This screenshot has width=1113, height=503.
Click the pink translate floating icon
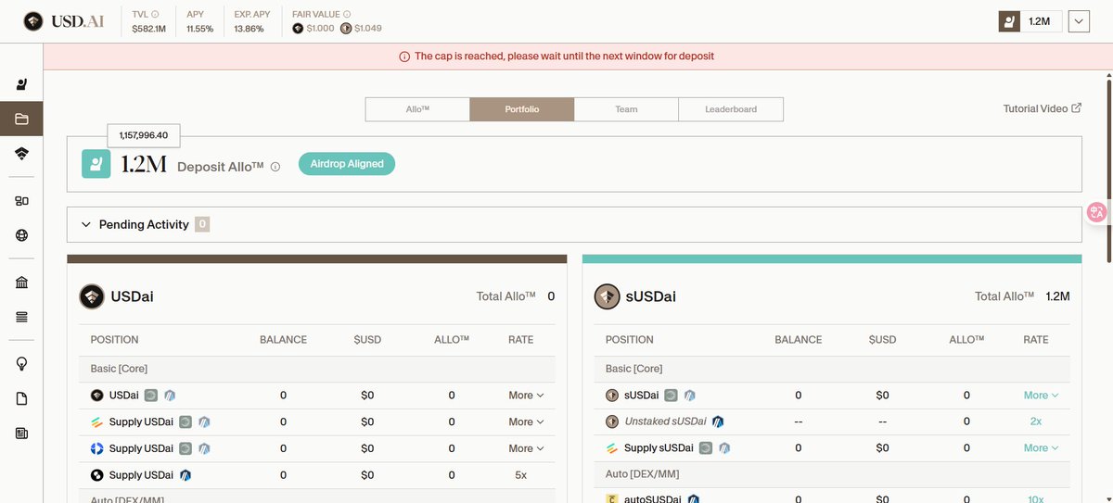[x=1096, y=212]
